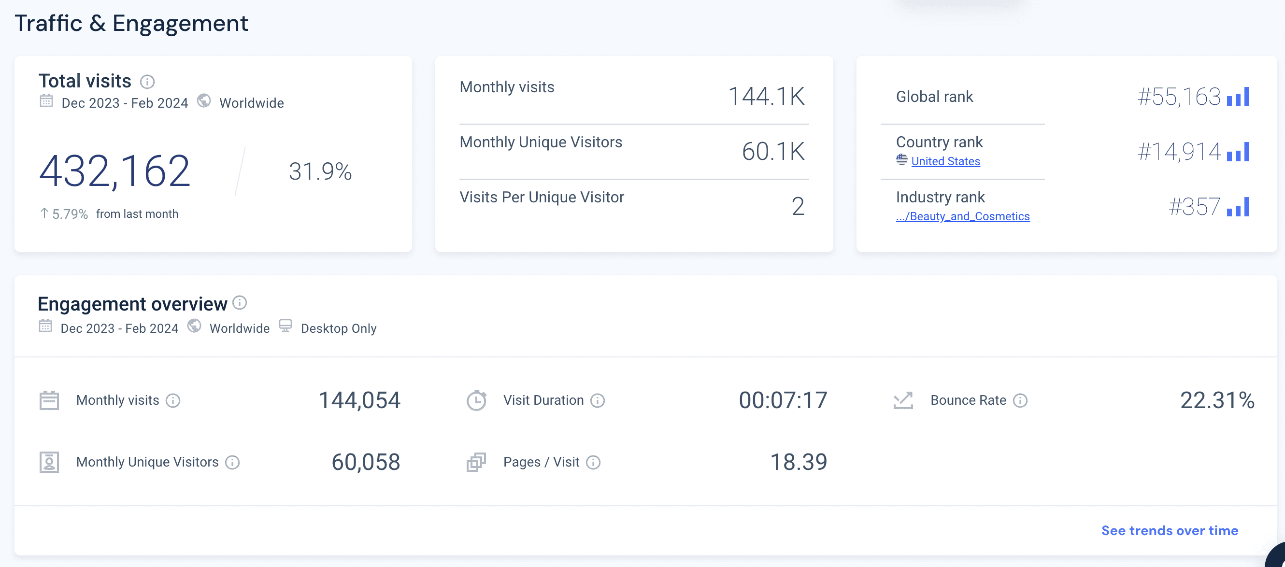Image resolution: width=1285 pixels, height=567 pixels.
Task: Click the Dec 2023 - Feb 2024 date in Engagement overview
Action: coord(119,328)
